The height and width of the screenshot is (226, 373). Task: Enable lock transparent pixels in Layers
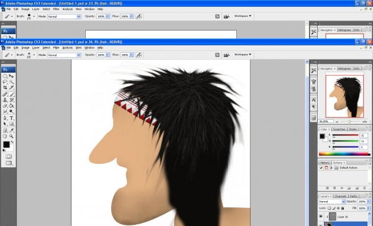(329, 208)
